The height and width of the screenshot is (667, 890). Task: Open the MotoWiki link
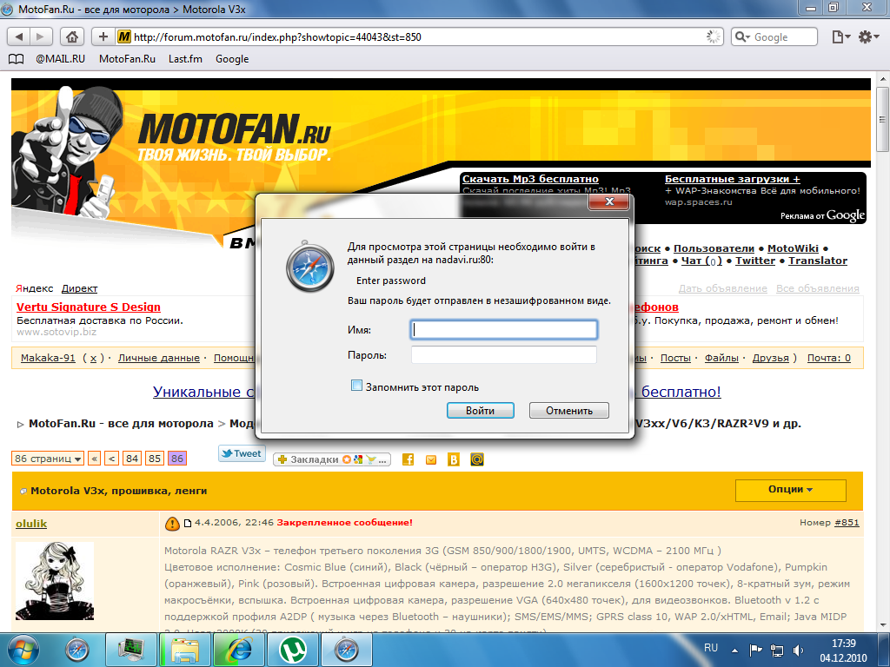793,248
